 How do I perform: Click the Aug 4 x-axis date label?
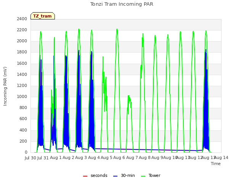[x=94, y=157]
